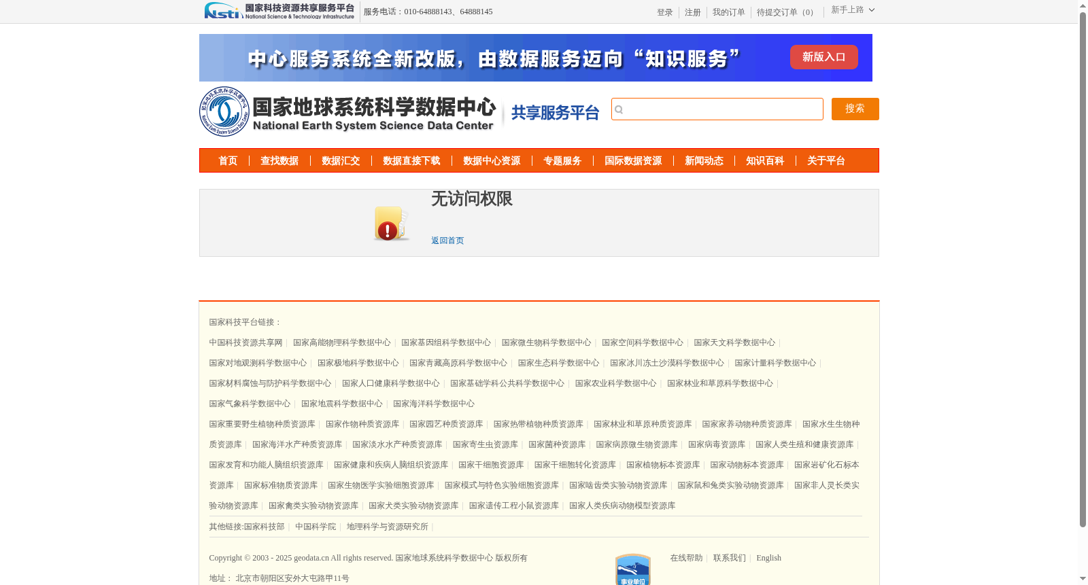The image size is (1088, 585).
Task: Open the 国家人口健康科学数据中心 link
Action: click(391, 384)
